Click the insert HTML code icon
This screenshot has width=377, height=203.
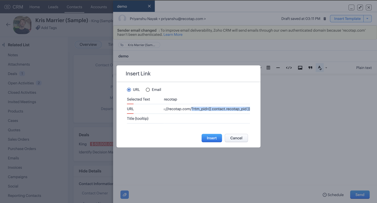pos(289,68)
